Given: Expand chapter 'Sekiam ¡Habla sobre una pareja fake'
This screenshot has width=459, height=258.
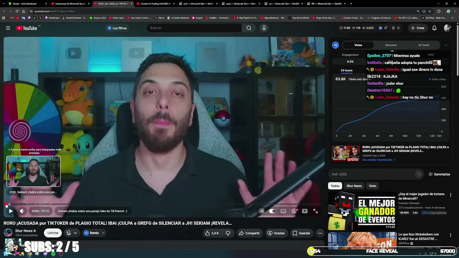Looking at the screenshot, I should pyautogui.click(x=93, y=211).
